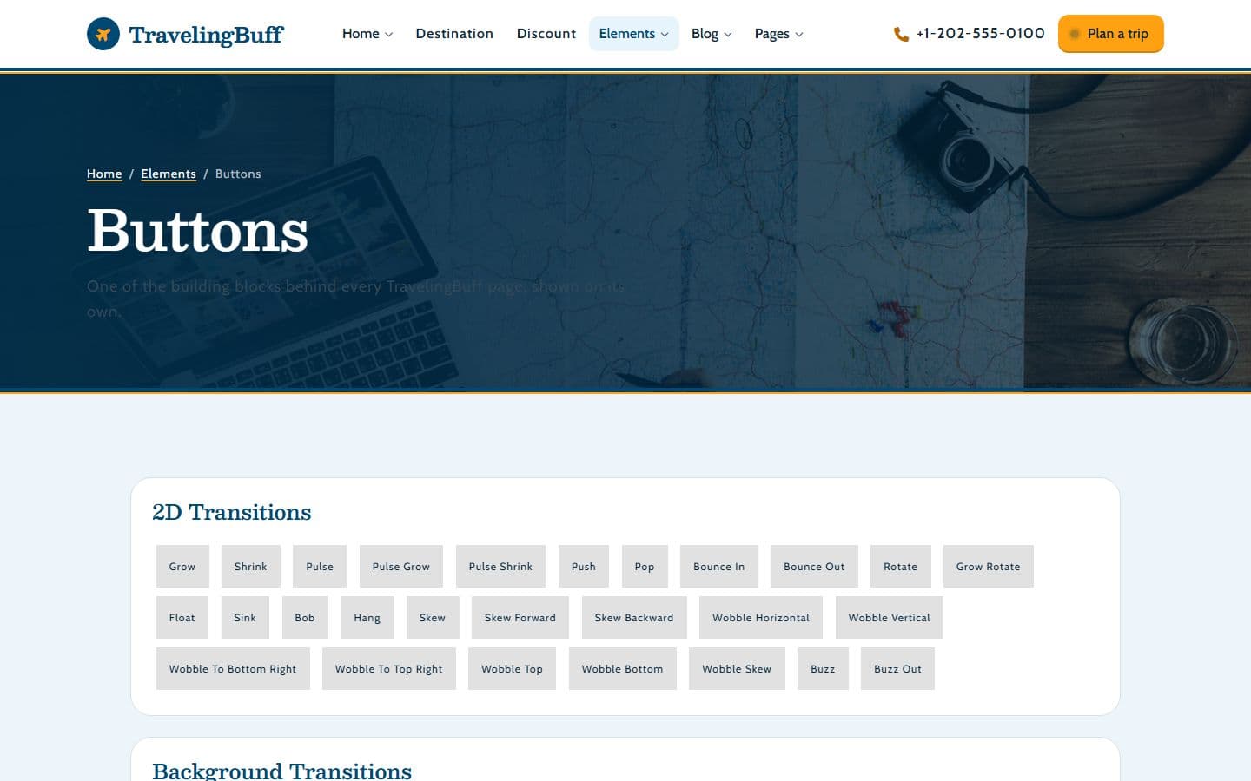Click the Wobble To Bottom Right button
1251x781 pixels.
pos(233,669)
